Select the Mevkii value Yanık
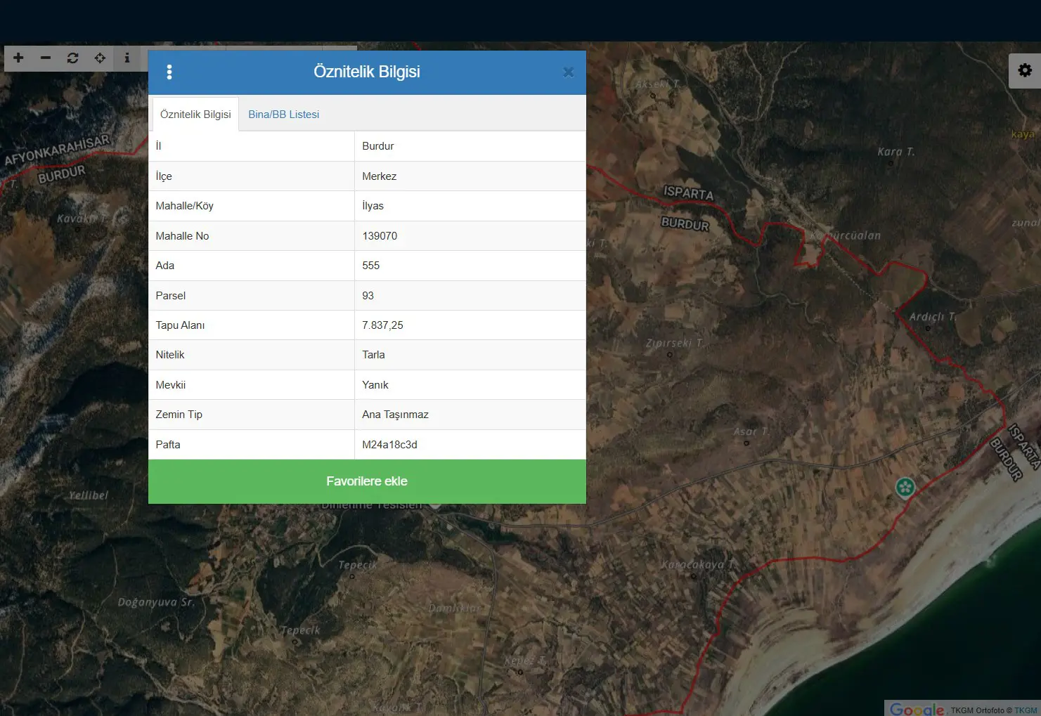Viewport: 1041px width, 716px height. coord(375,385)
